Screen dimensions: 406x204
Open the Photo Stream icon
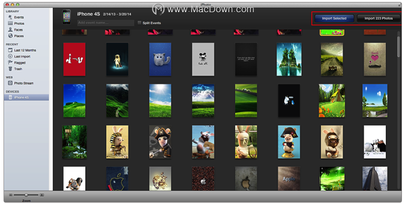tap(10, 83)
